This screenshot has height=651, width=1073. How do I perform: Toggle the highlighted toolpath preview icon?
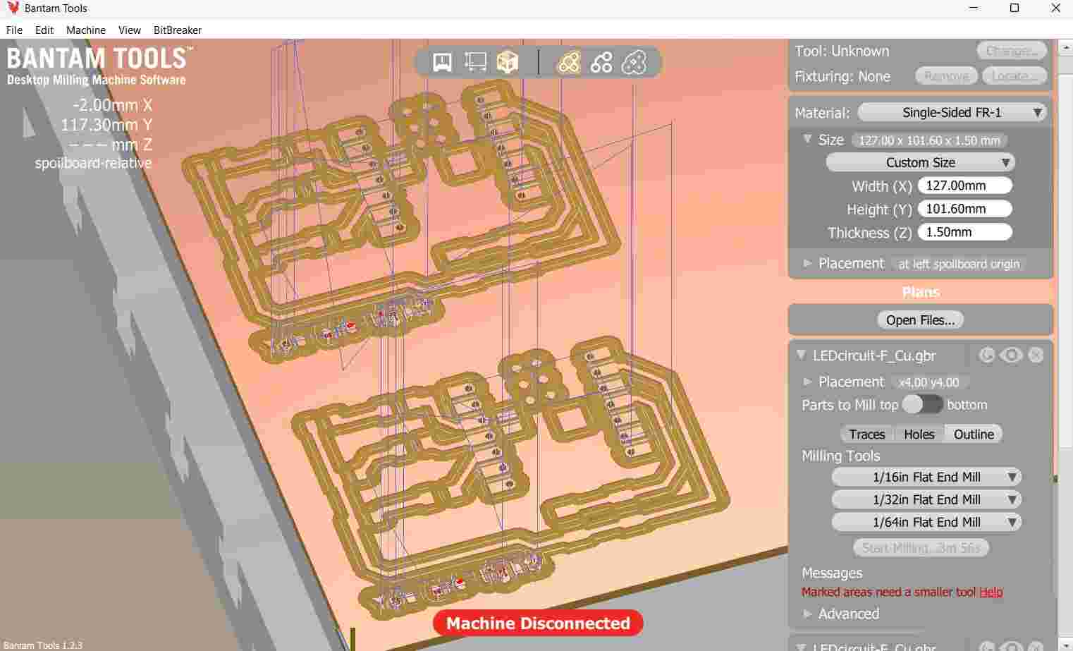pos(569,62)
